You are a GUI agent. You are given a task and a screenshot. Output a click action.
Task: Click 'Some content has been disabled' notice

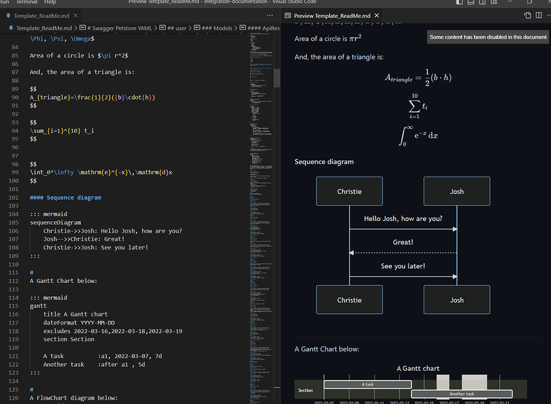click(x=488, y=37)
